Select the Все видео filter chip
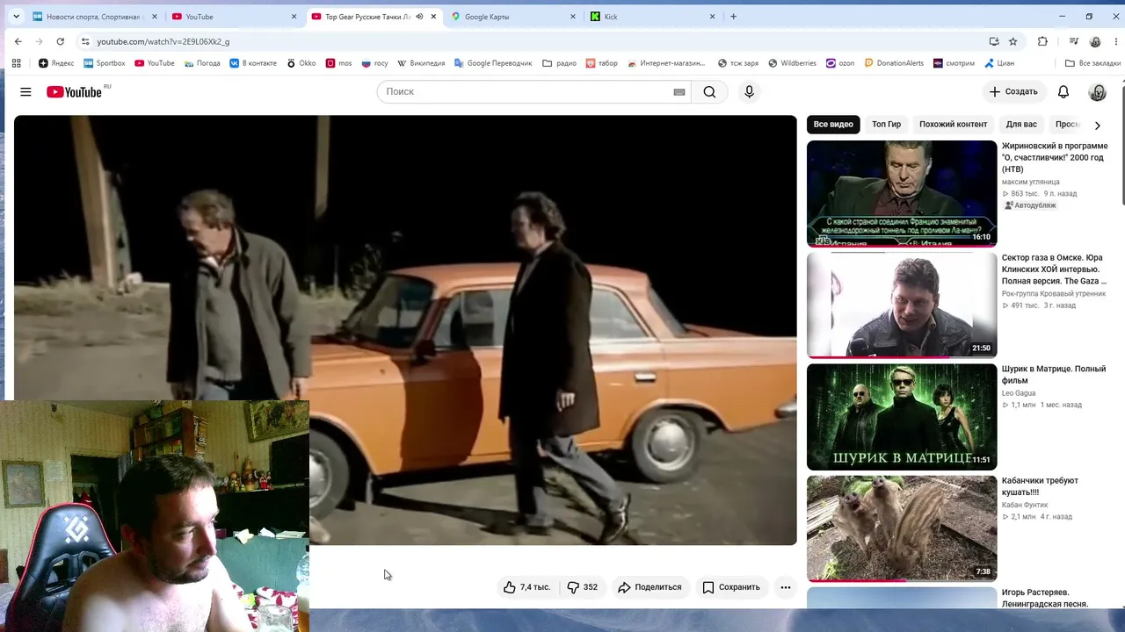 (833, 125)
